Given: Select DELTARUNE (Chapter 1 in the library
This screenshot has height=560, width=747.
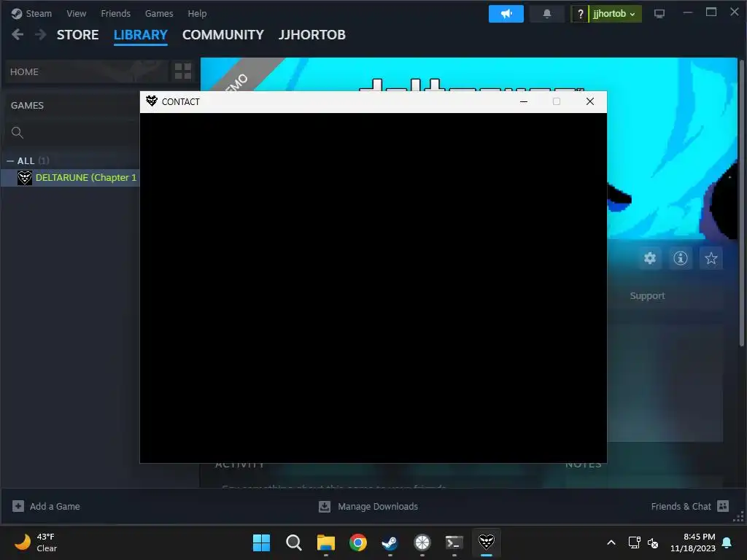Looking at the screenshot, I should point(86,178).
